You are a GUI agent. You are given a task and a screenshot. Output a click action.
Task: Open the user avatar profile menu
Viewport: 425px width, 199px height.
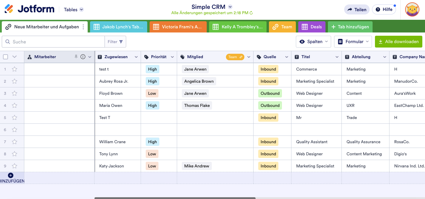412,10
